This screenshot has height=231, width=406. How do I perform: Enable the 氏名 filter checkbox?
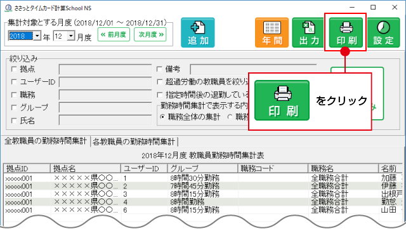click(14, 121)
